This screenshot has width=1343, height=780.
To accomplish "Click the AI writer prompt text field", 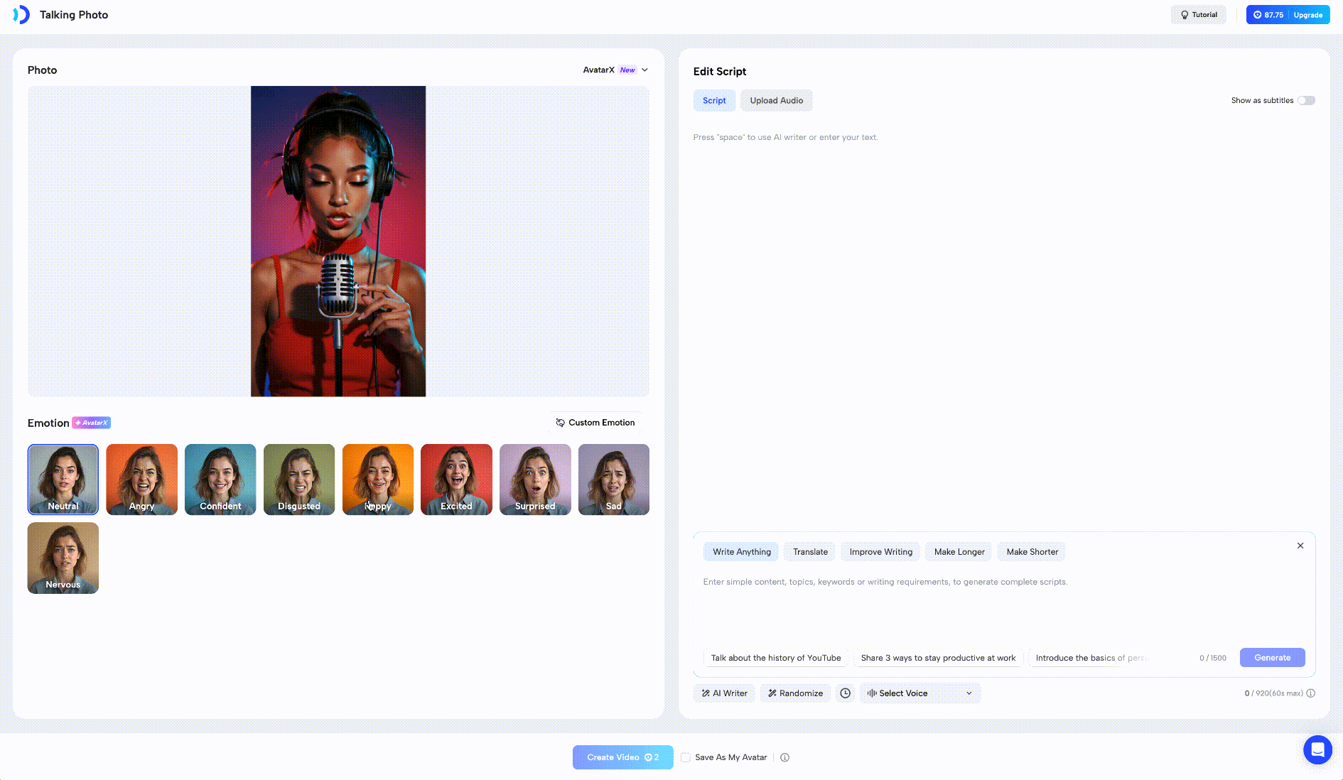I will click(x=1002, y=604).
